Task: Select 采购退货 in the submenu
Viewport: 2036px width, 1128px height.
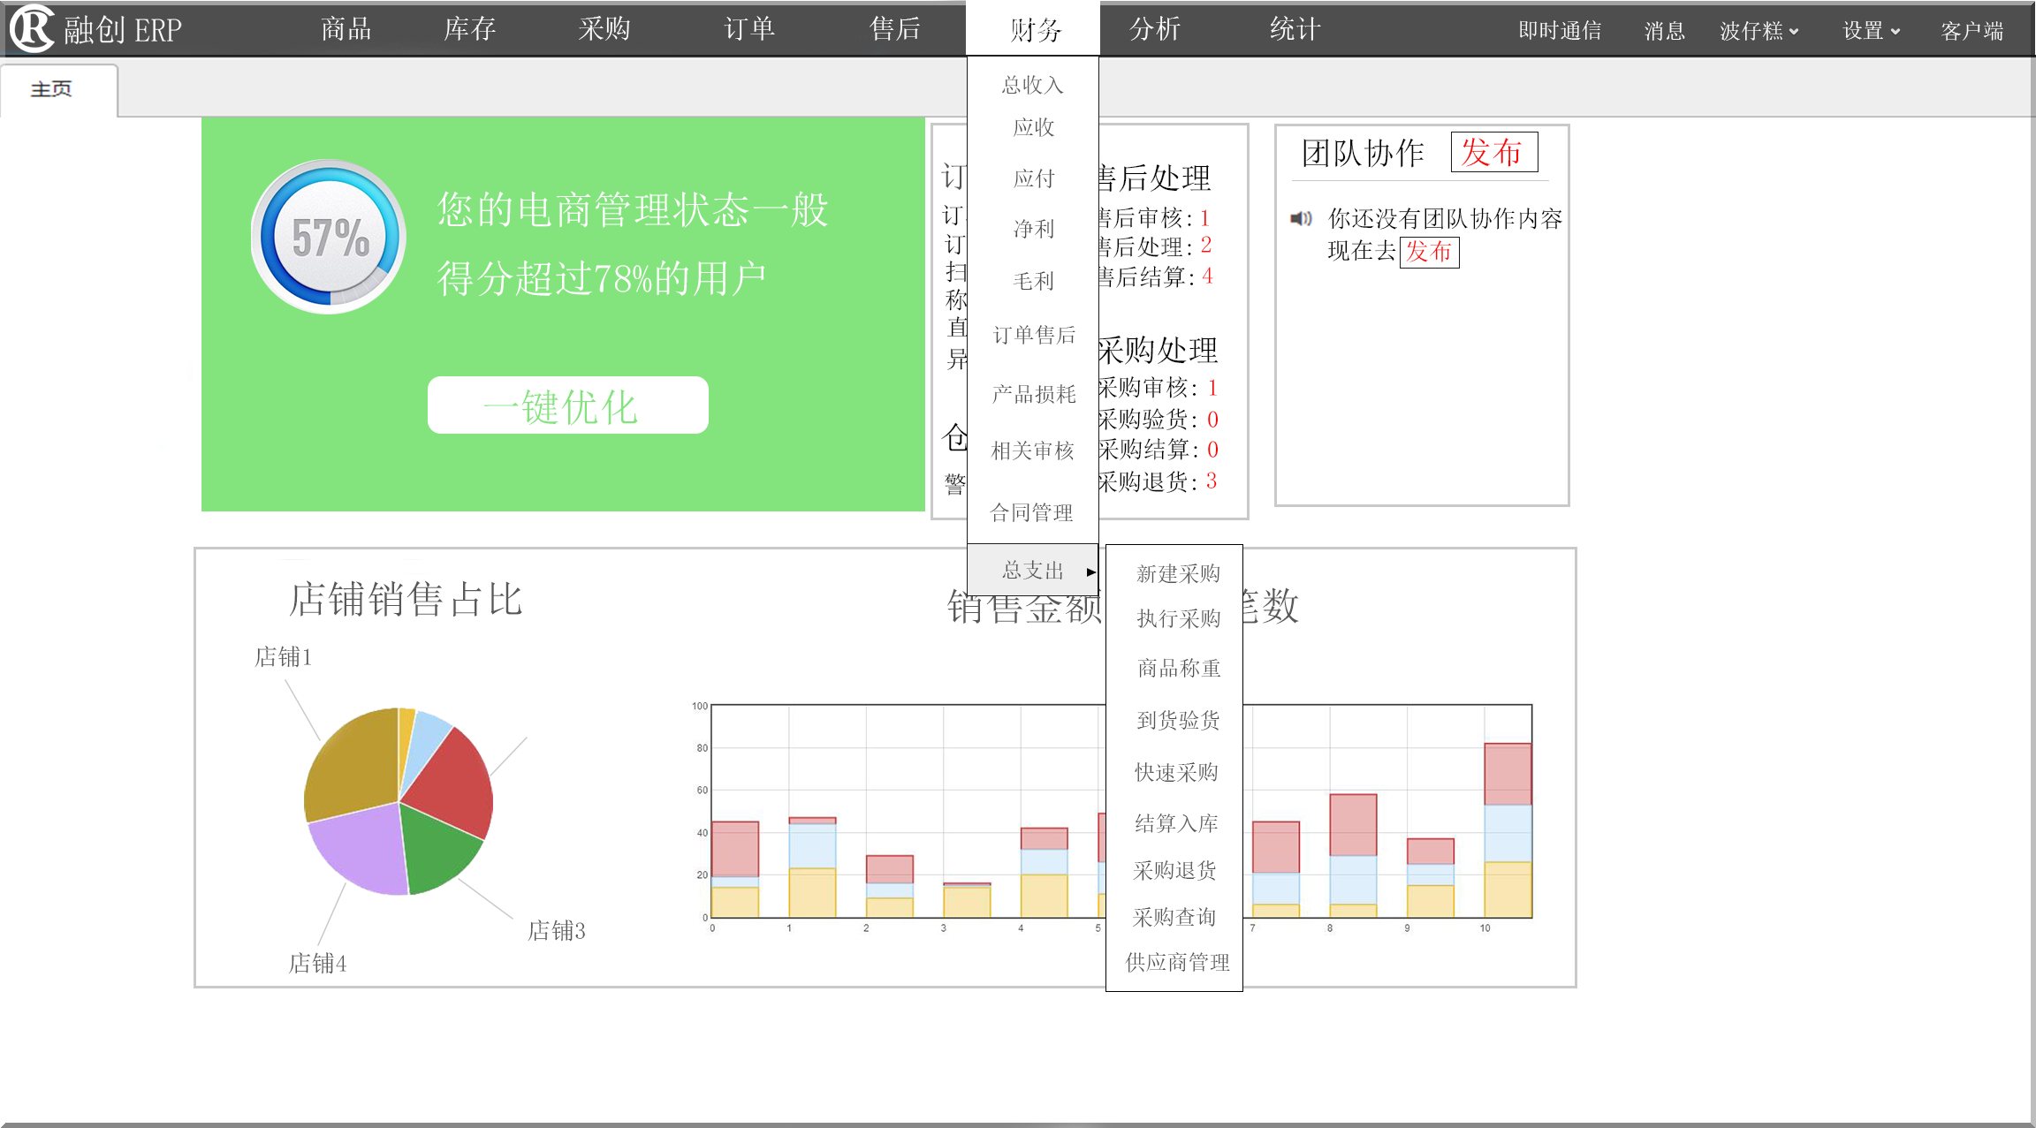Action: point(1174,870)
